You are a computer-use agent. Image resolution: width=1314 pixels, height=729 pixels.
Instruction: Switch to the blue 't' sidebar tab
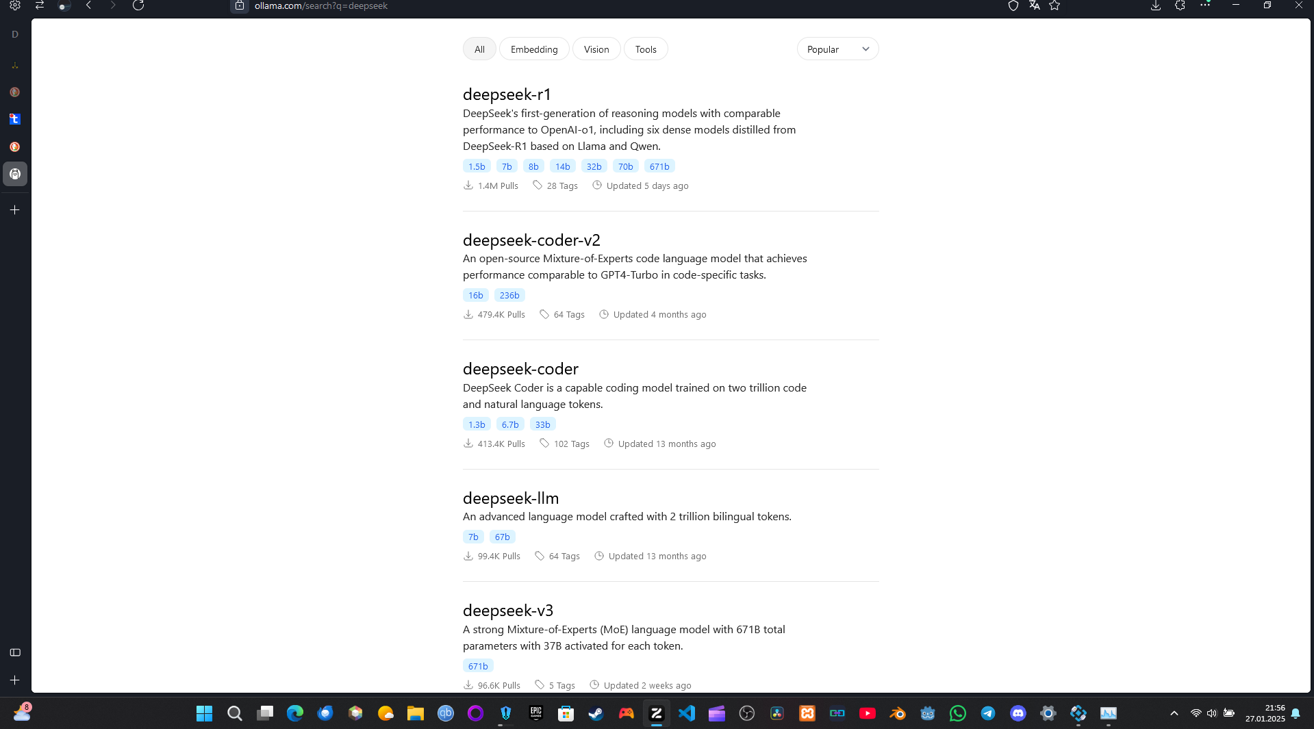point(15,119)
